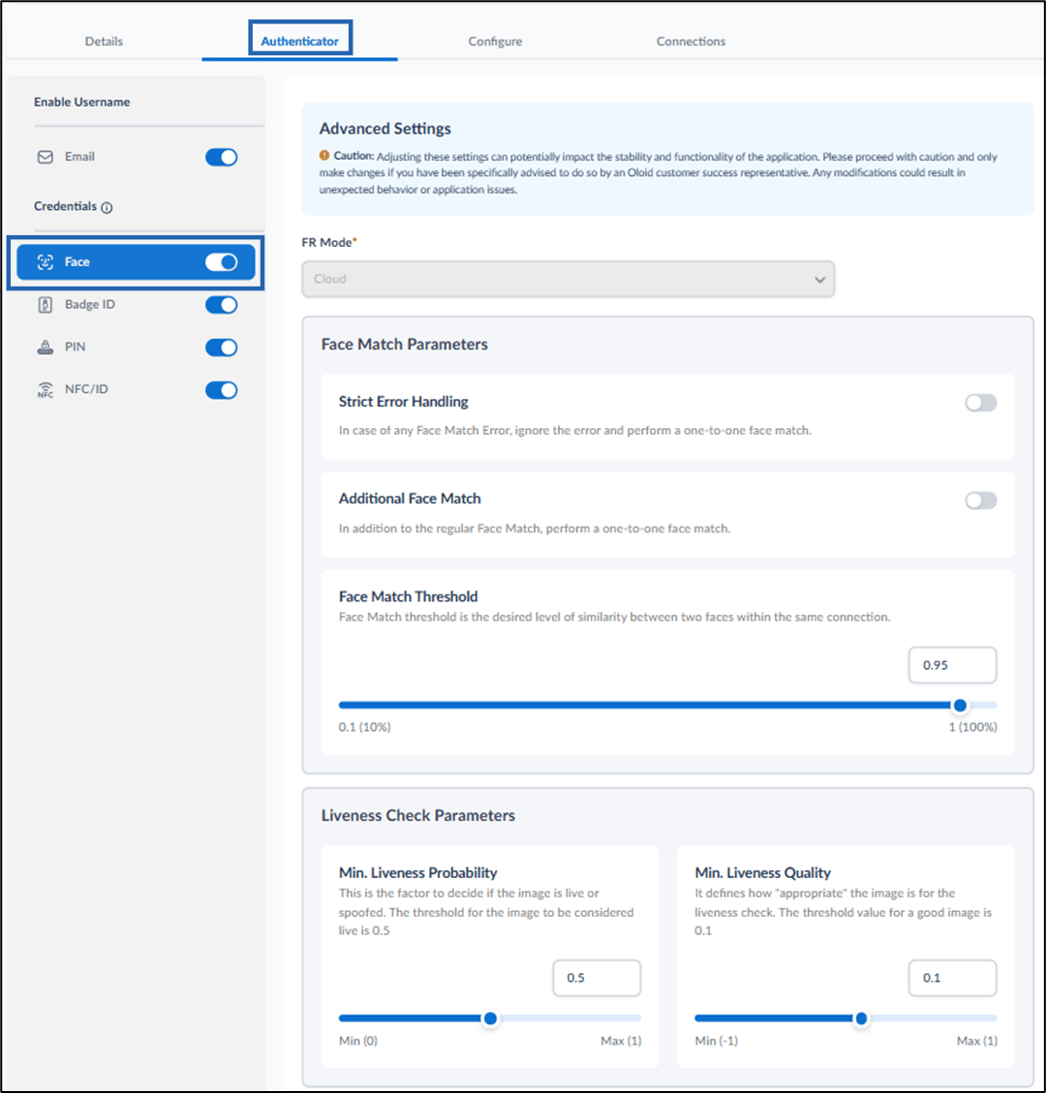The height and width of the screenshot is (1093, 1046).
Task: Click the NFC wireless icon
Action: 46,389
